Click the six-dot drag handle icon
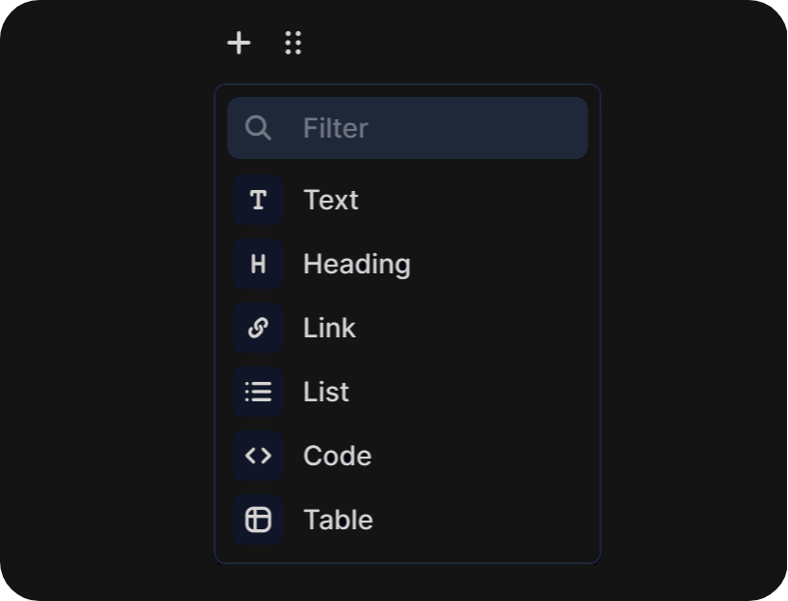 click(293, 43)
